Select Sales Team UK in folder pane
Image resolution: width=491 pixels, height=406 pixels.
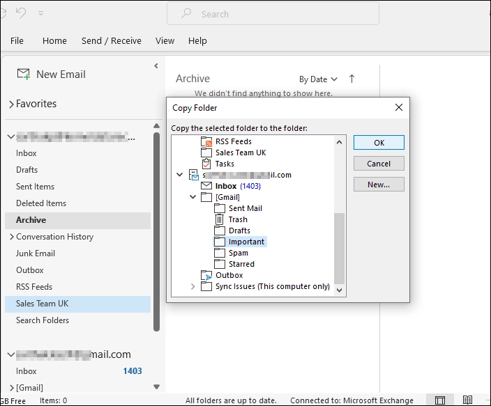click(77, 304)
